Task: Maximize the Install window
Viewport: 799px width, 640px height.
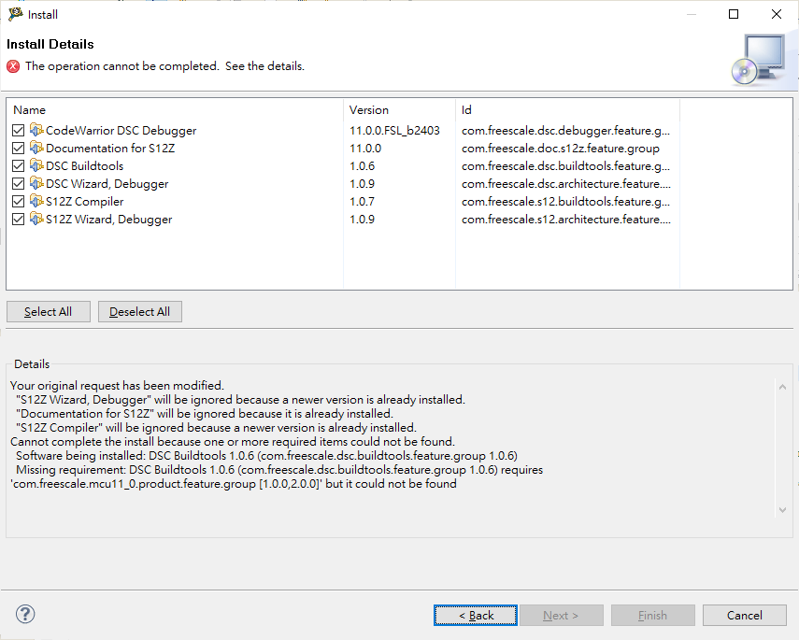Action: pos(734,14)
